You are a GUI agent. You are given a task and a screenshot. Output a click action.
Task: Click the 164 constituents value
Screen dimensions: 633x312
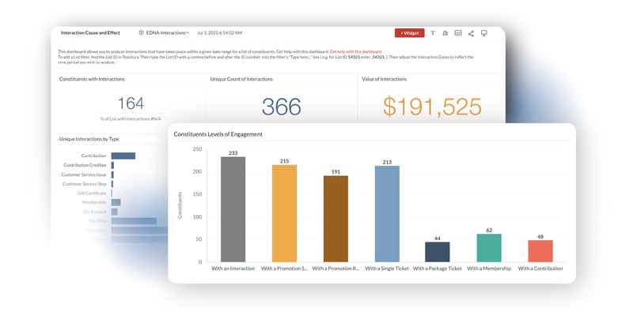click(x=131, y=103)
